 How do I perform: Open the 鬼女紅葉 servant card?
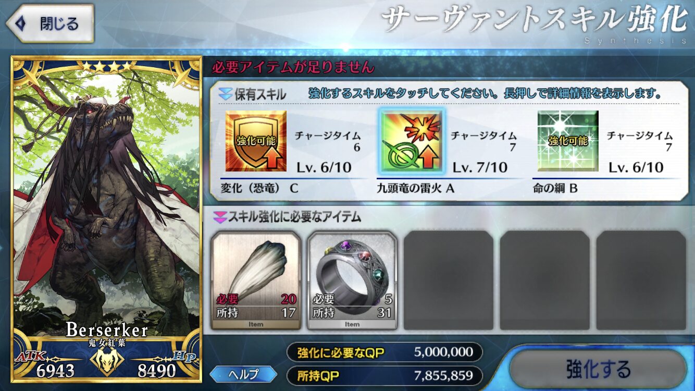click(106, 219)
